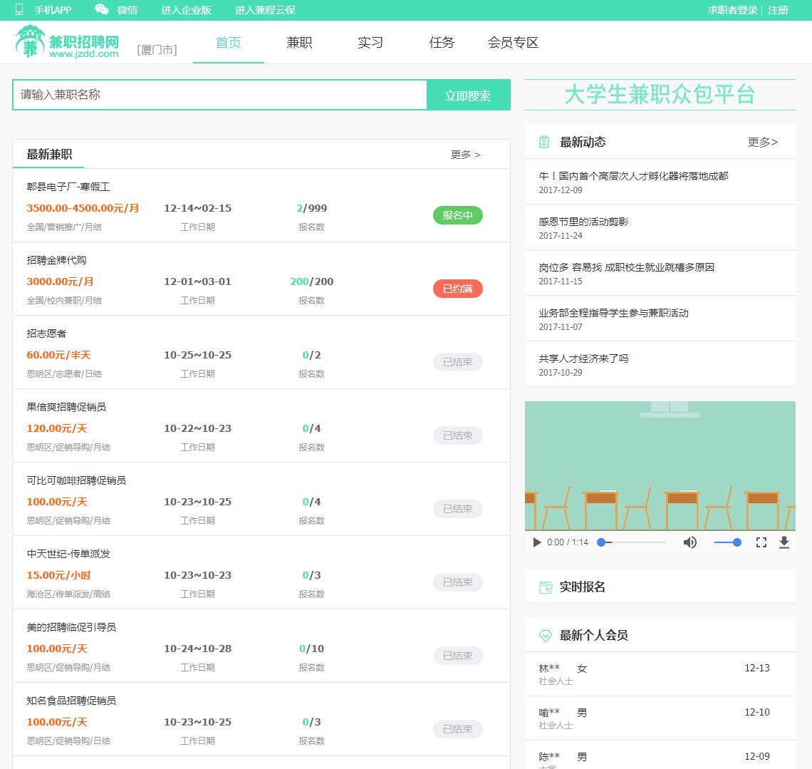Click the jzdd.com site logo
This screenshot has width=812, height=769.
[x=67, y=43]
